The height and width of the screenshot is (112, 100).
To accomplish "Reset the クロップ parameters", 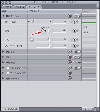I will pos(70,52).
